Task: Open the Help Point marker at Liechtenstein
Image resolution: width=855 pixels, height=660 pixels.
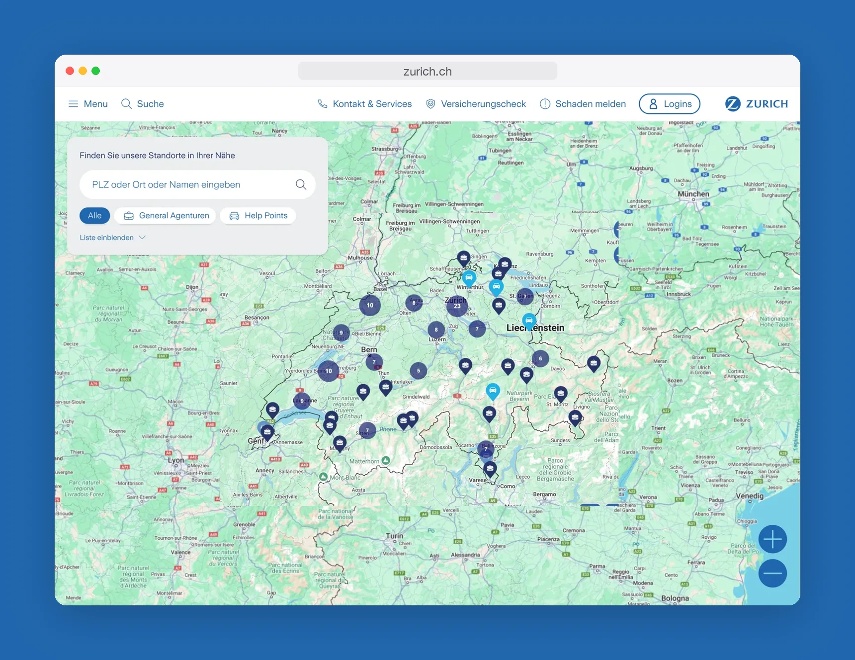Action: pos(529,321)
